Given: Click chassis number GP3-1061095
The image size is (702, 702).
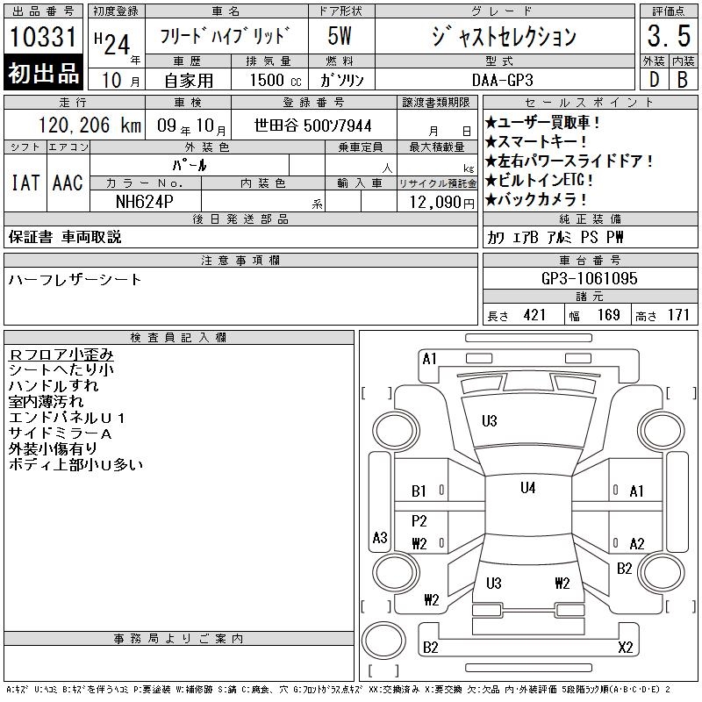Looking at the screenshot, I should coord(590,278).
